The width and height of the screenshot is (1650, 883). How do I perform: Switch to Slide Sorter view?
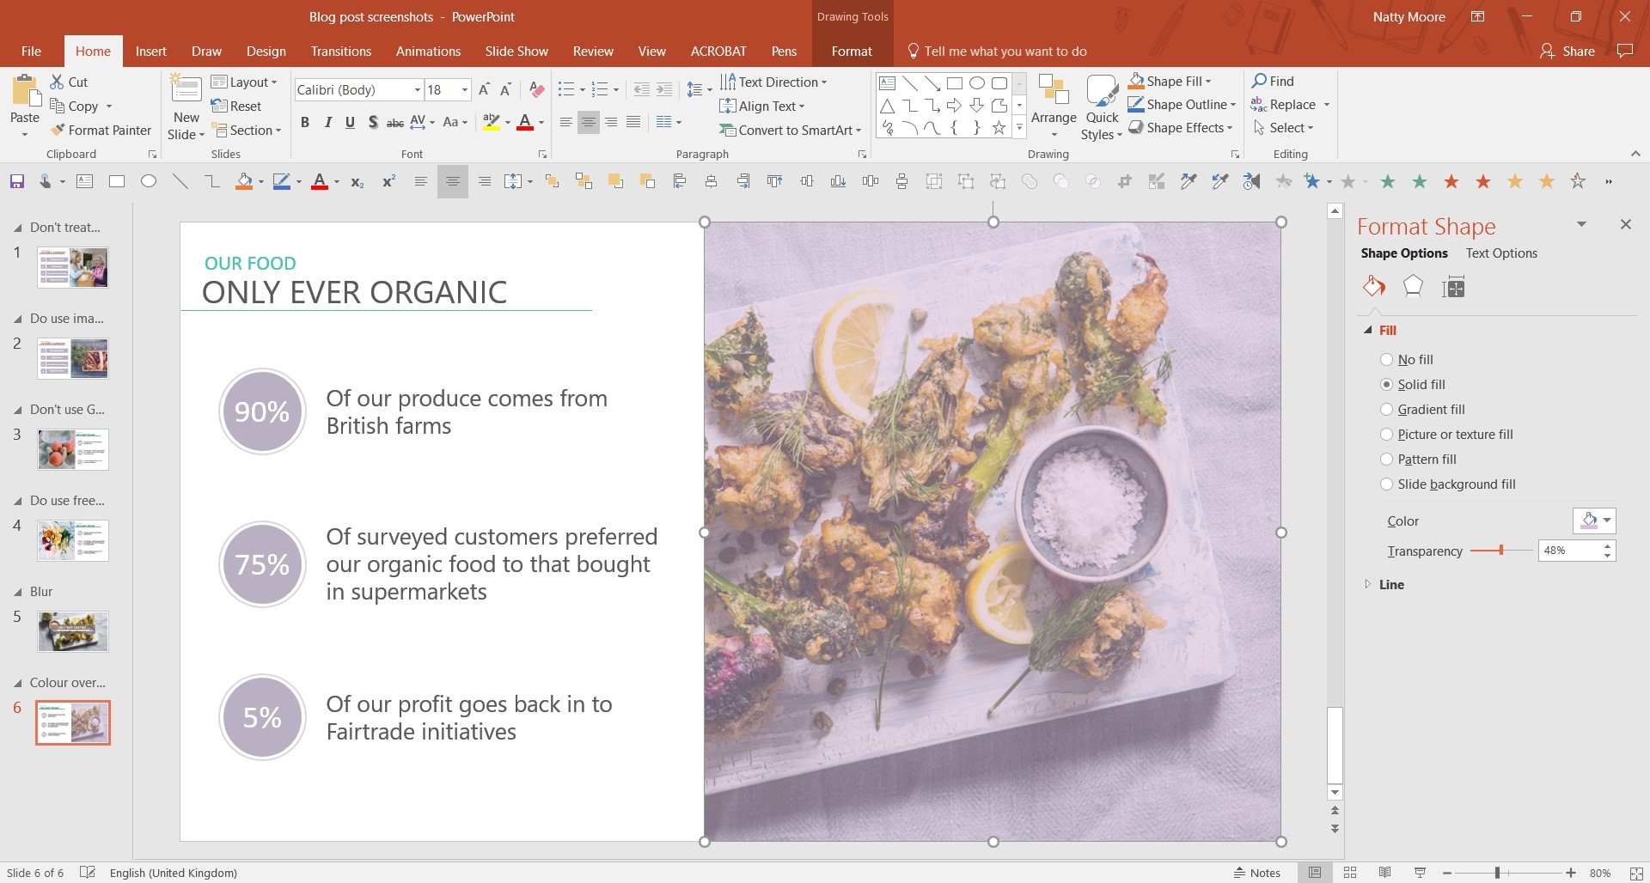click(1350, 873)
